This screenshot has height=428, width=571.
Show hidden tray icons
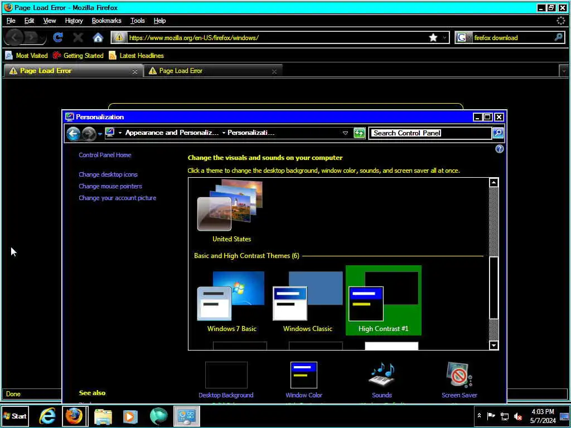coord(479,416)
